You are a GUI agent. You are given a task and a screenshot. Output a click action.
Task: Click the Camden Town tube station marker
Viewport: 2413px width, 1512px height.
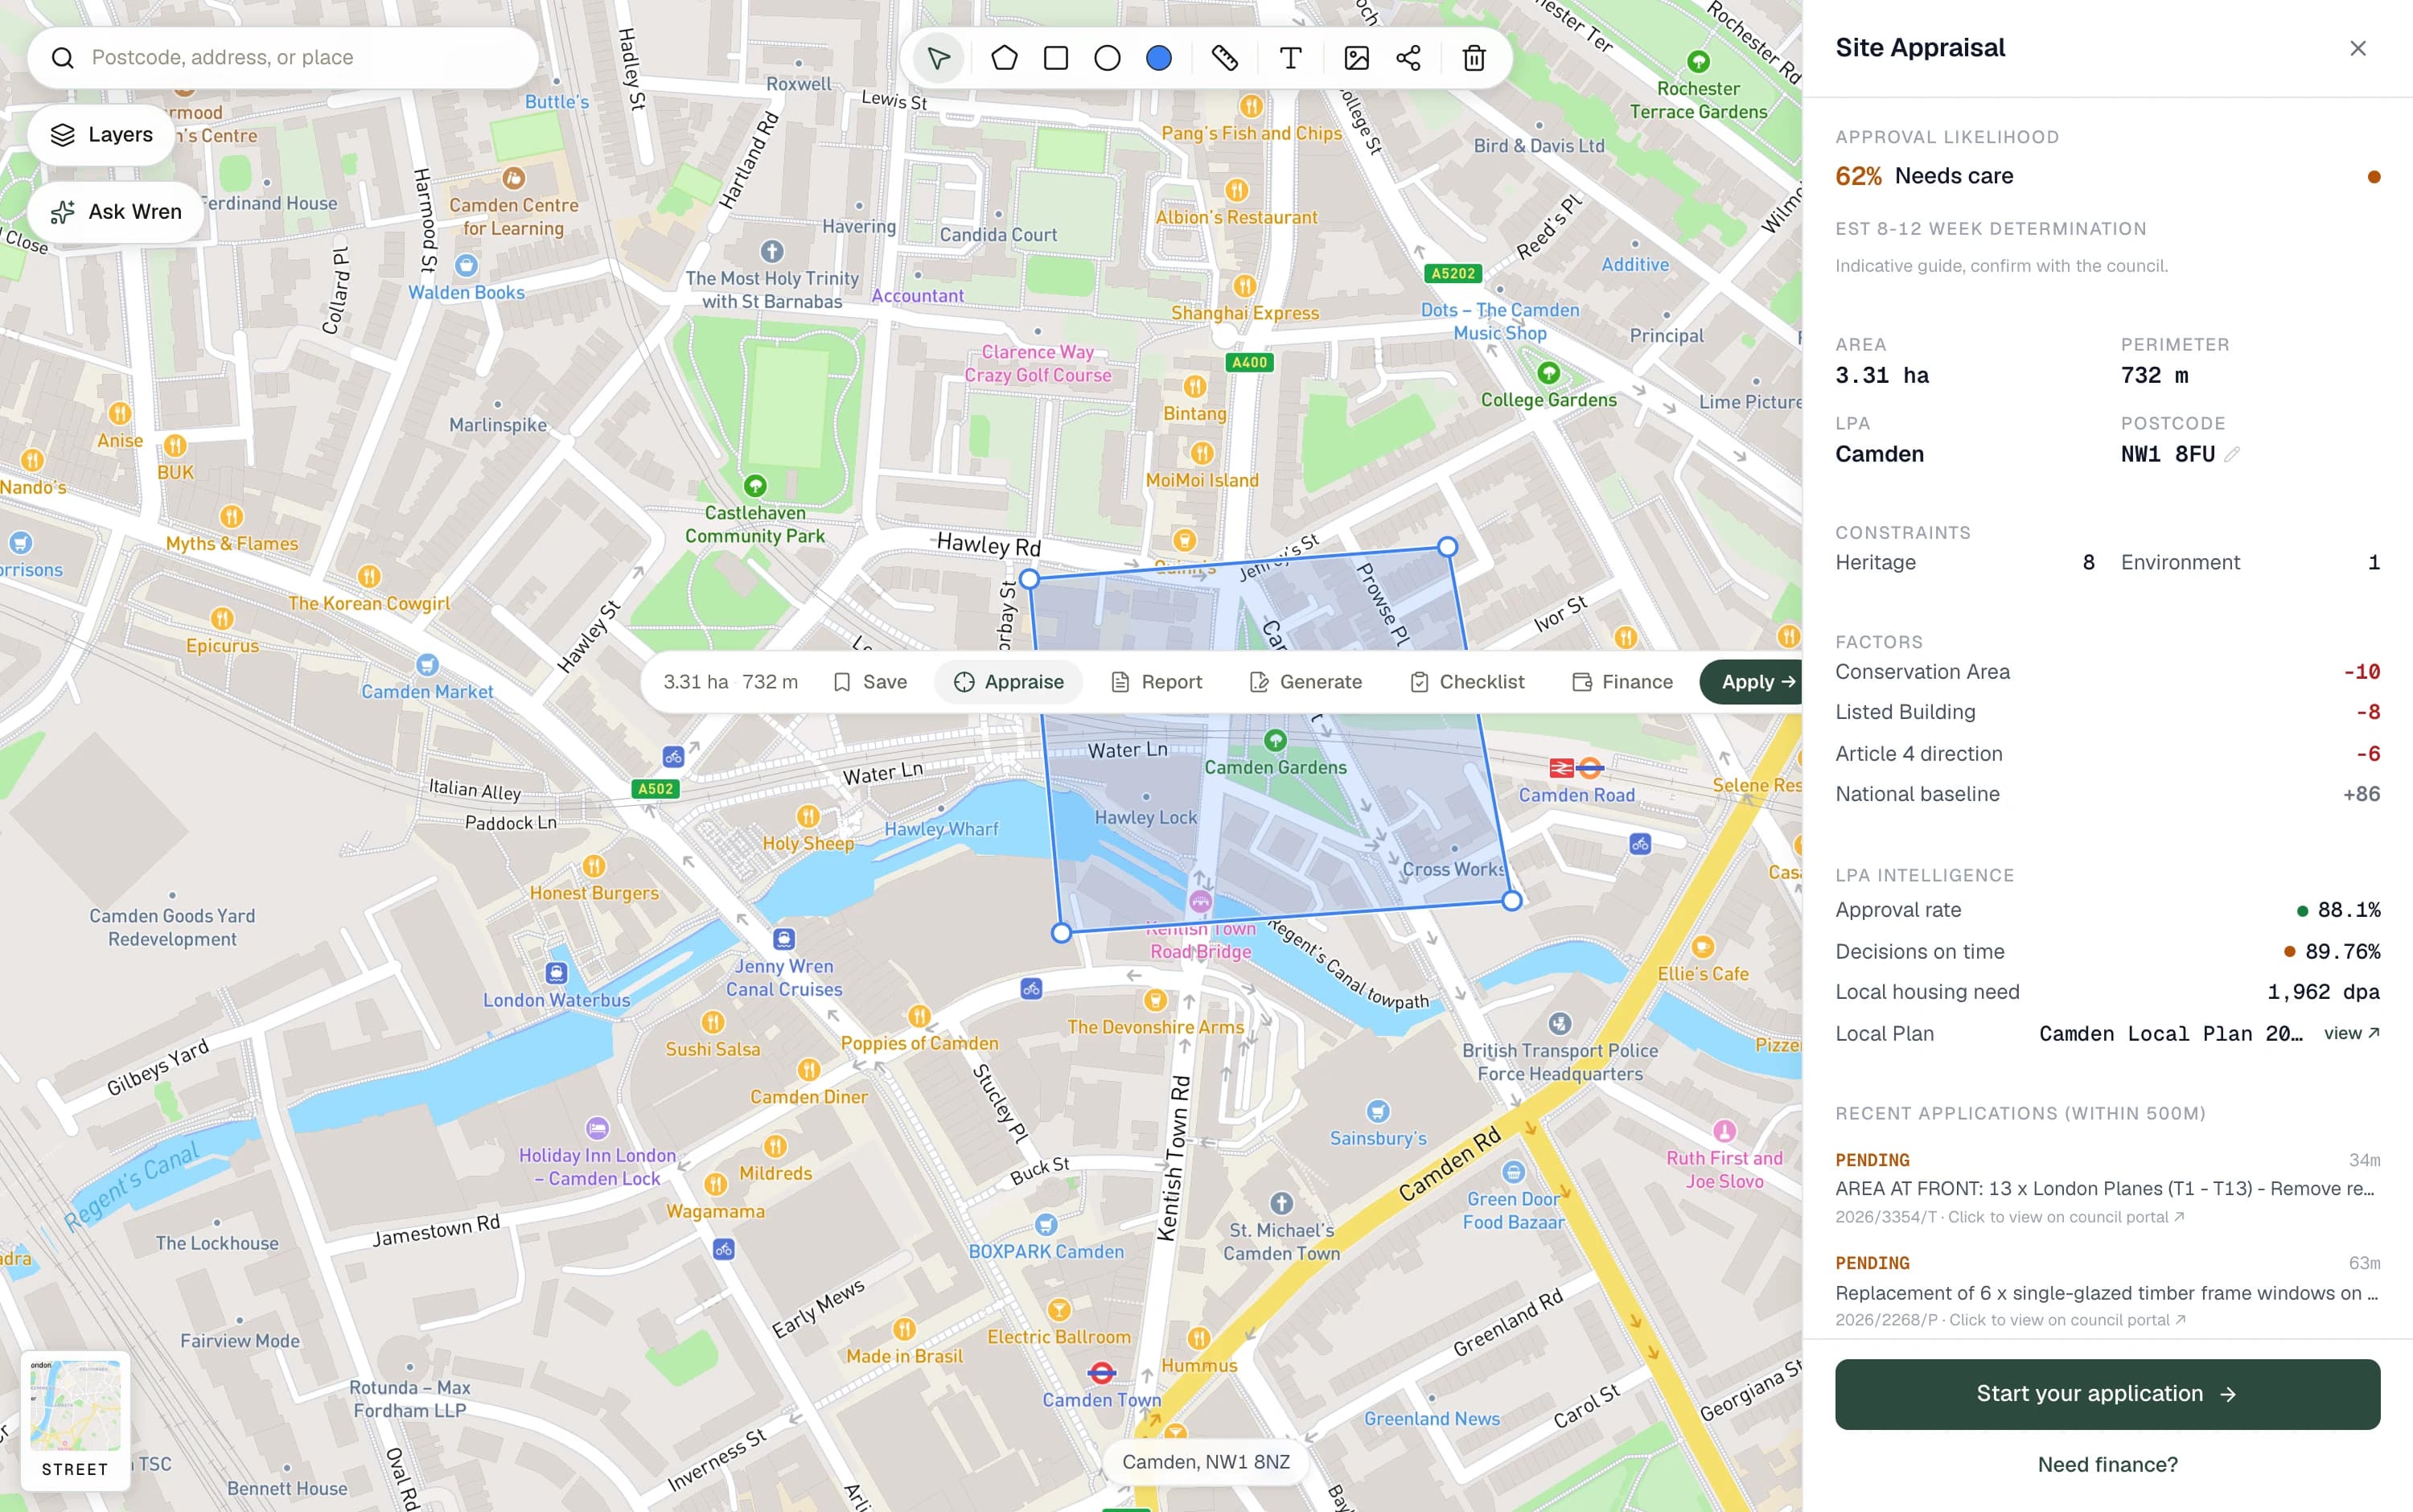tap(1101, 1373)
